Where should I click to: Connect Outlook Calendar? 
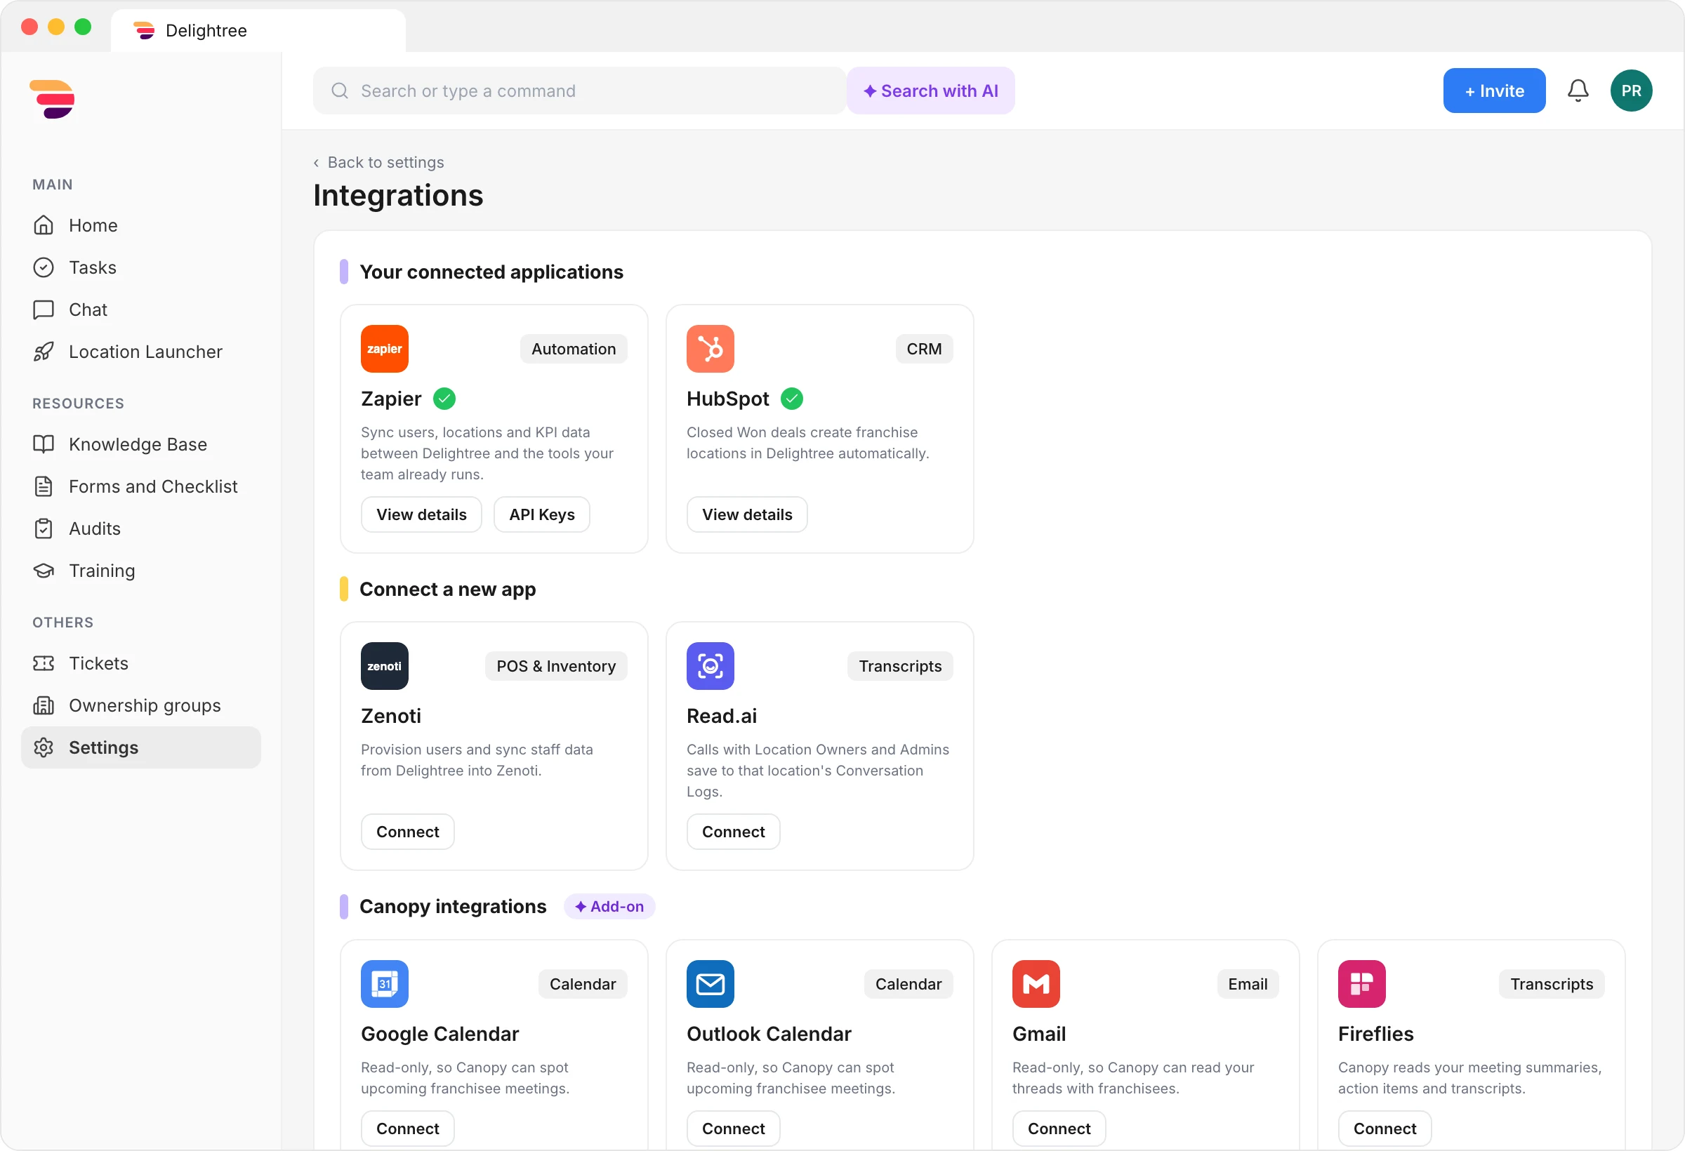tap(733, 1129)
